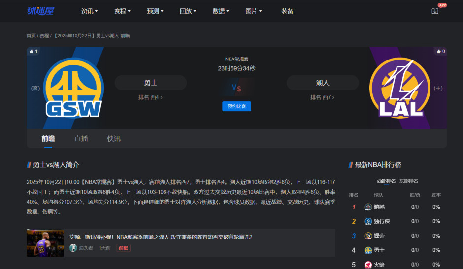The height and width of the screenshot is (269, 463).
Task: Switch rankings to 东部排名
Action: tap(408, 181)
